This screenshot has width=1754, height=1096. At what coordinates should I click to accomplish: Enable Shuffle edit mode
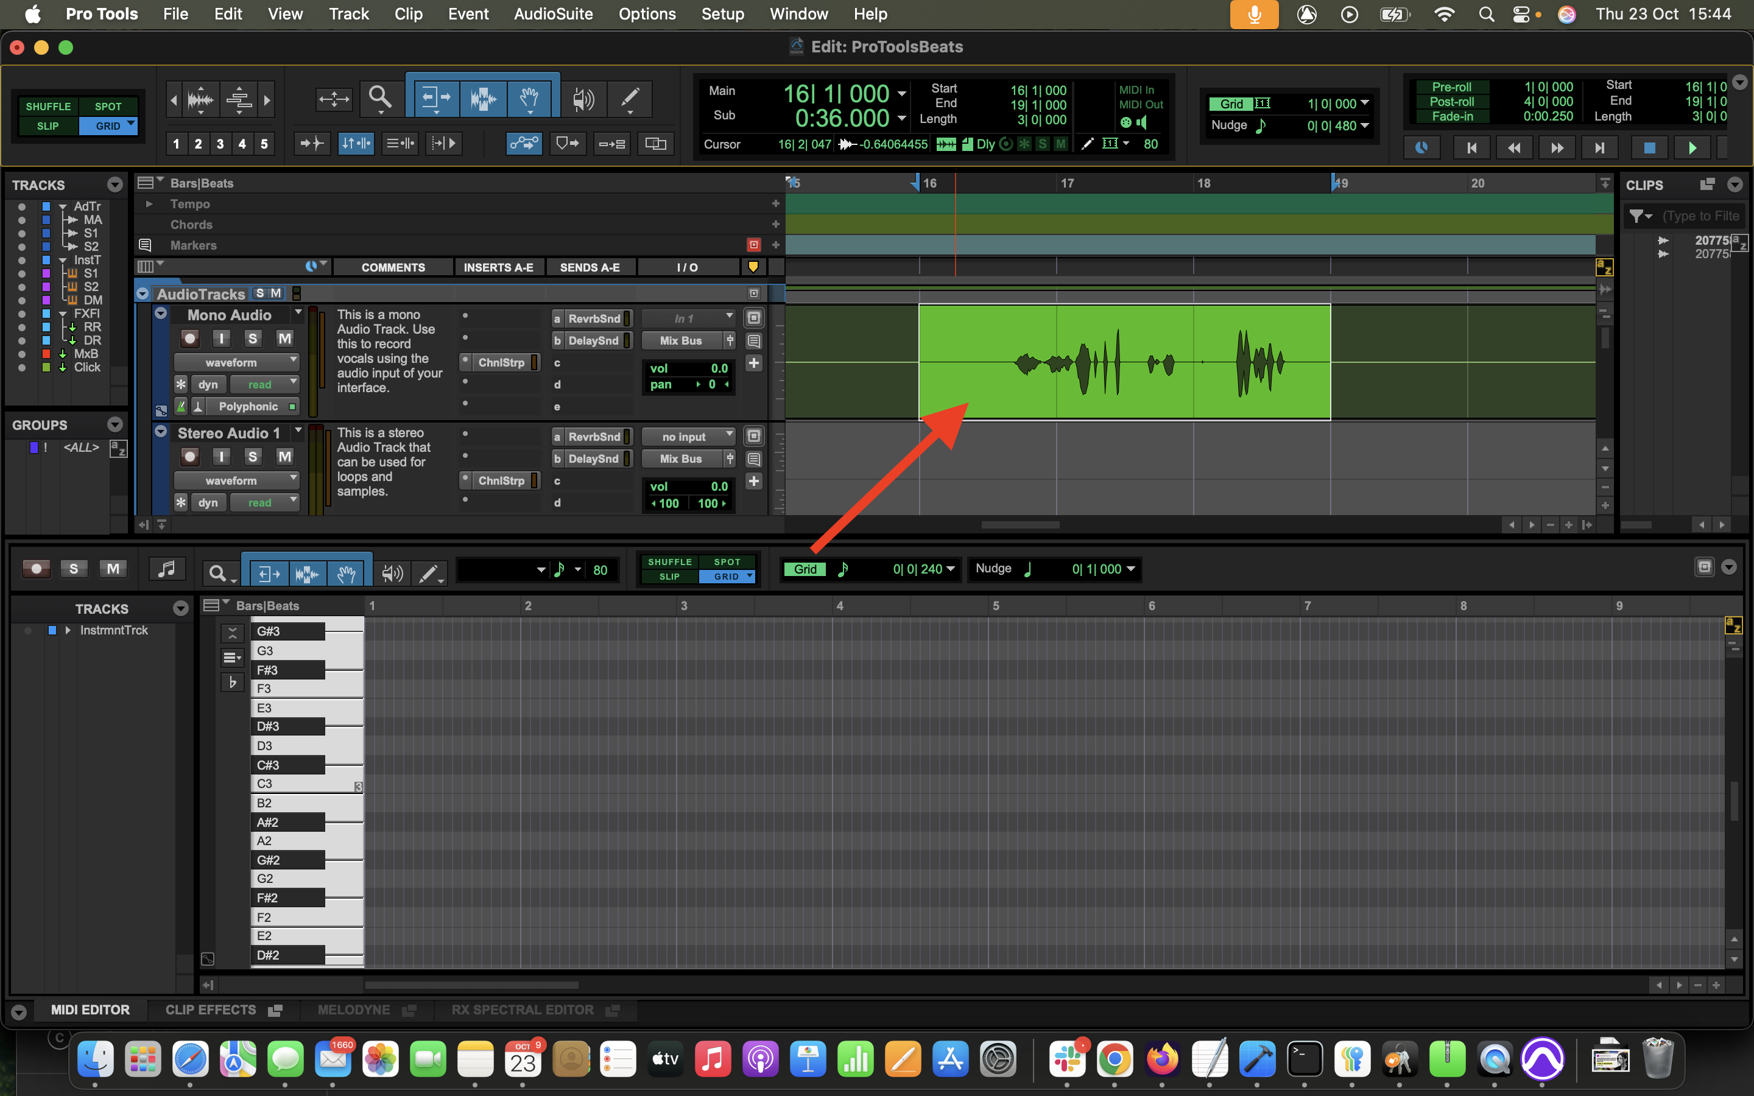coord(48,106)
